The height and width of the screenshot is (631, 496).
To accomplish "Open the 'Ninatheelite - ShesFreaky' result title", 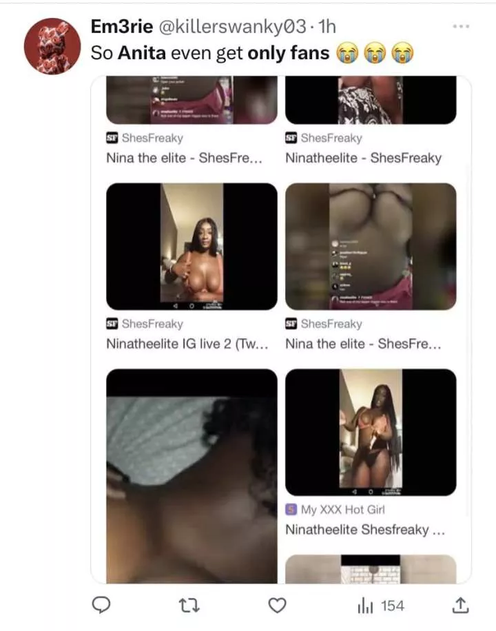I will pyautogui.click(x=364, y=158).
